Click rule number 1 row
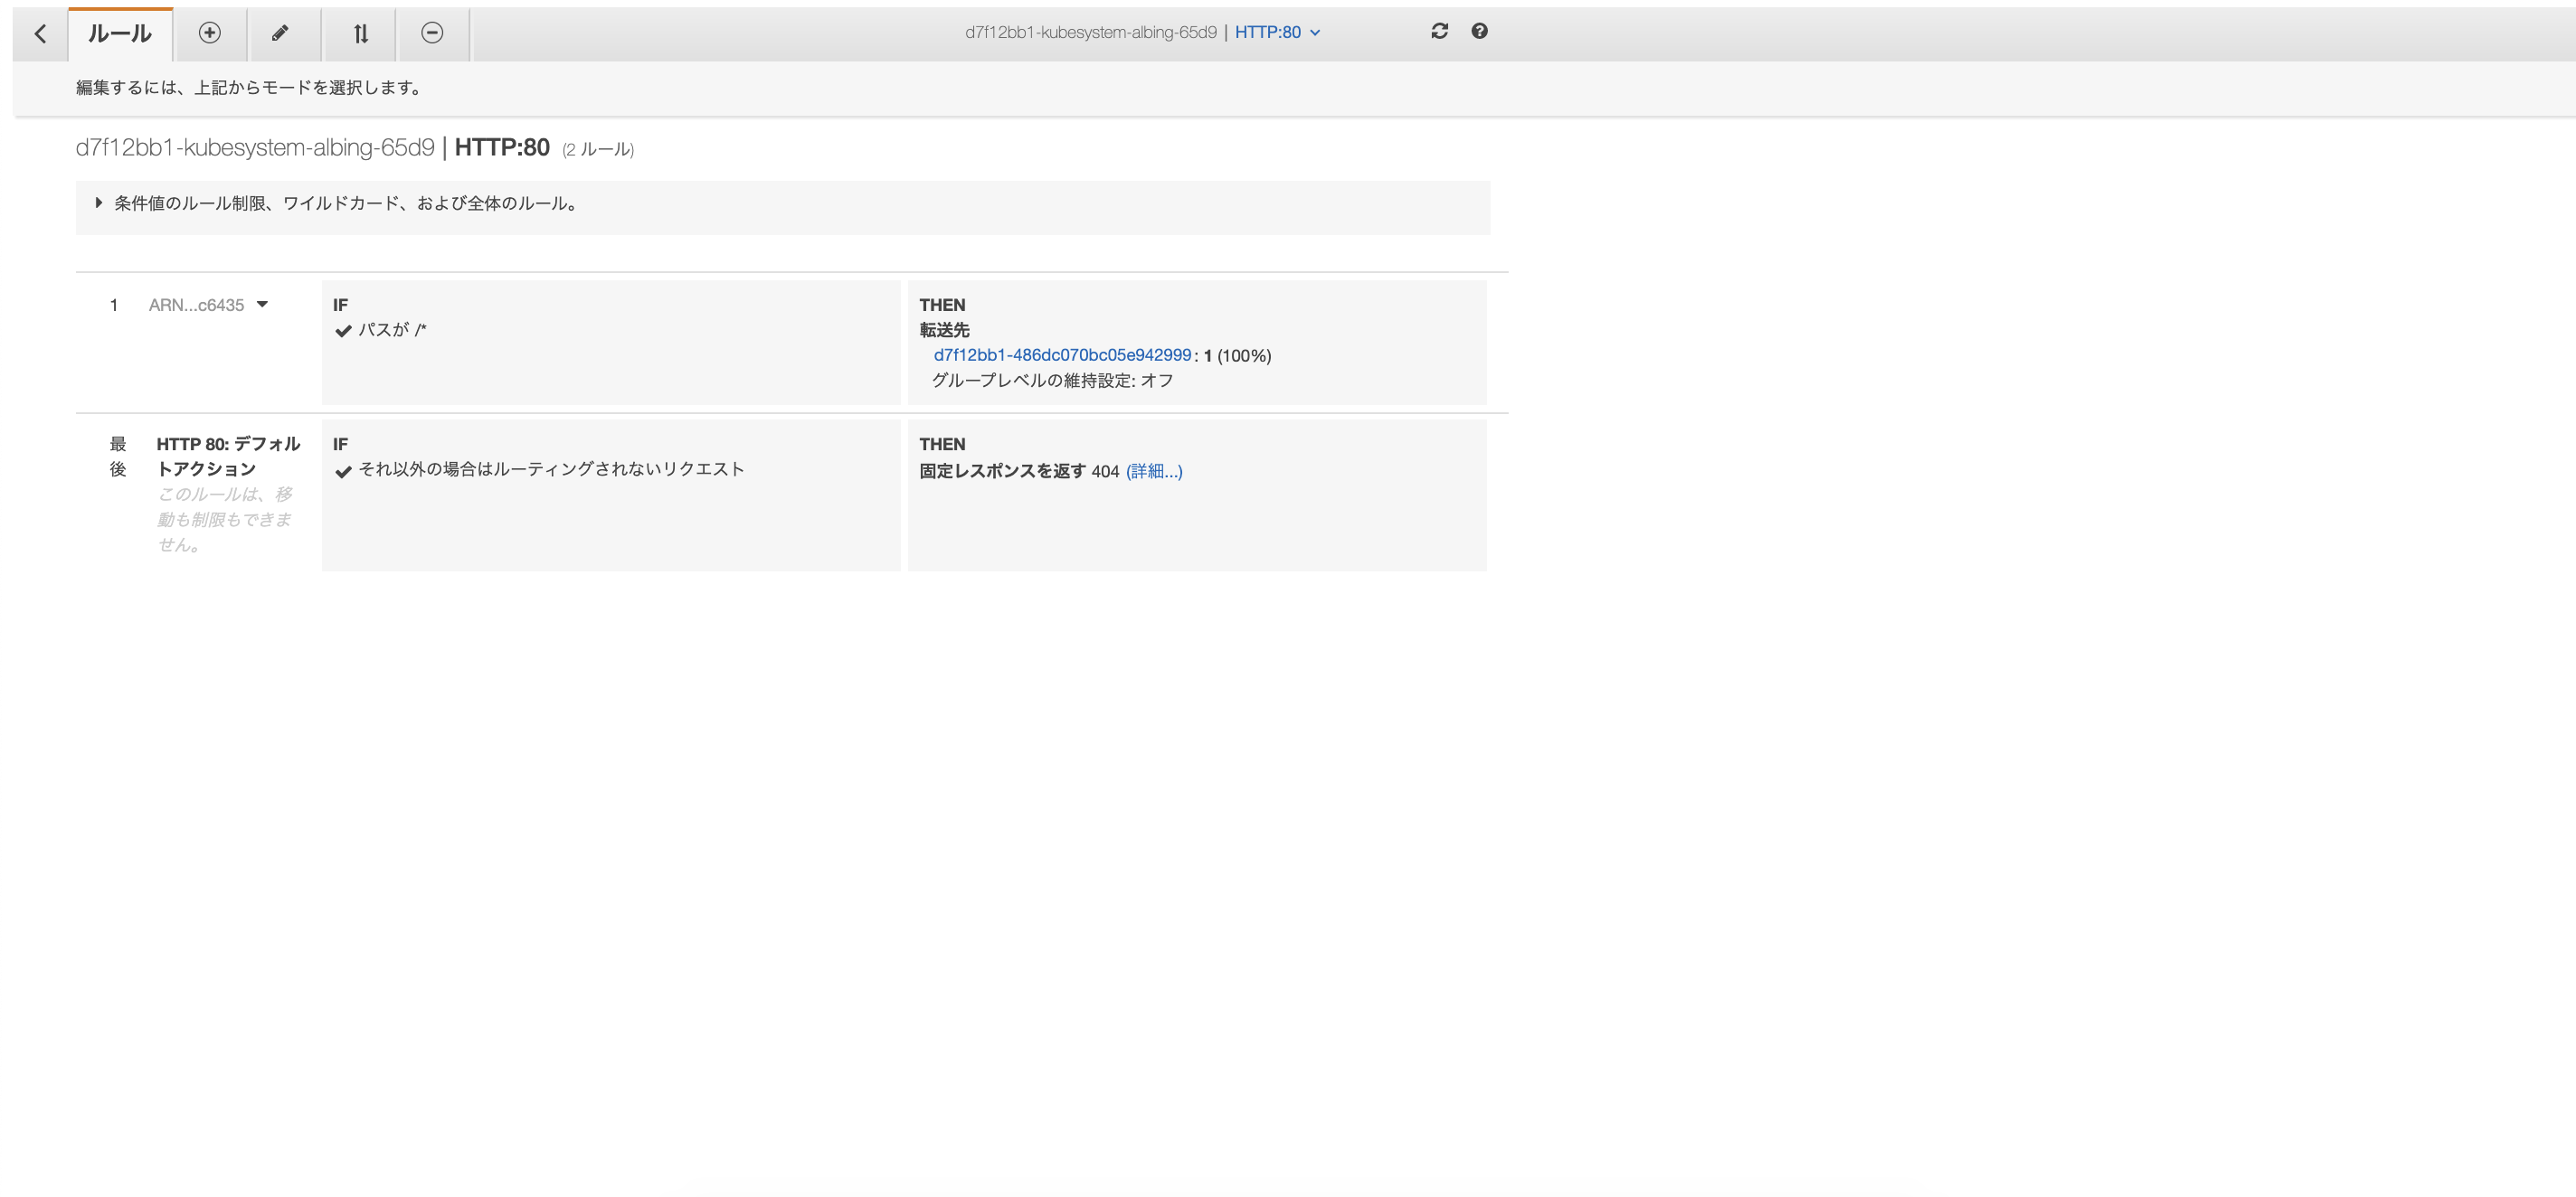The image size is (2576, 1197). [114, 305]
